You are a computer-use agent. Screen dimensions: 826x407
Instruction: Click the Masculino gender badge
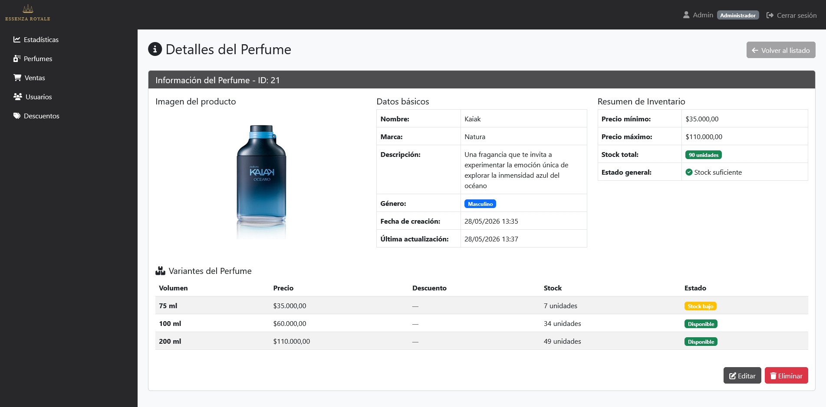click(x=480, y=204)
